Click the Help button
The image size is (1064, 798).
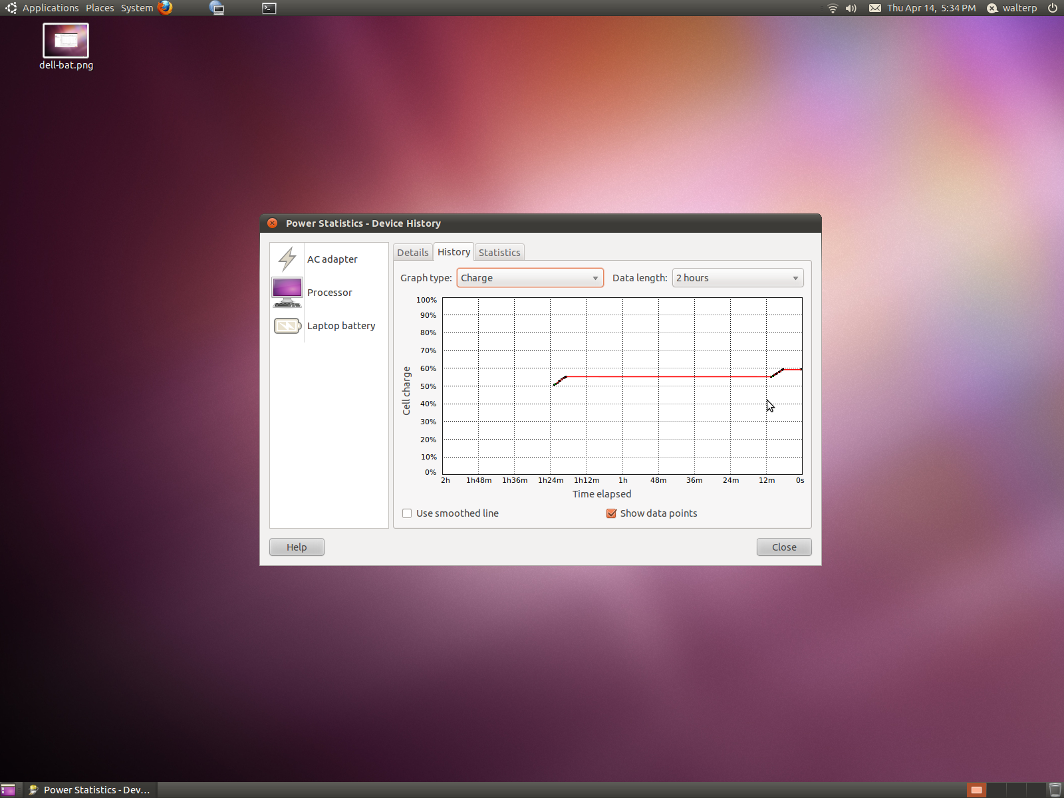[x=297, y=547]
